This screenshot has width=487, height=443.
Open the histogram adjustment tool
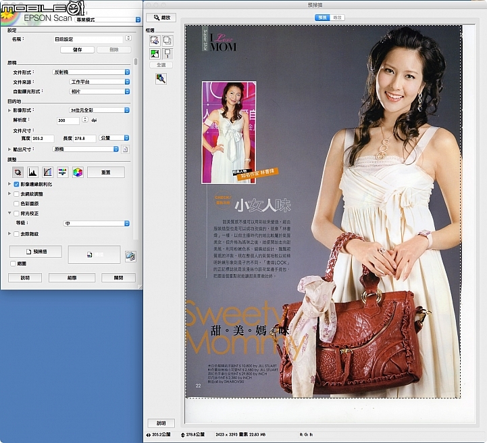tap(32, 172)
